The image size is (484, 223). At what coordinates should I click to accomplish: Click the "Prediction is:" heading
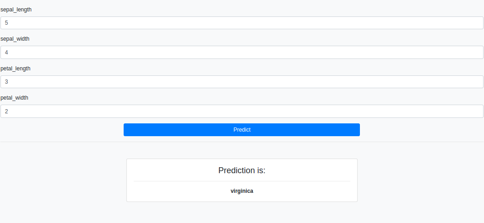pos(242,170)
